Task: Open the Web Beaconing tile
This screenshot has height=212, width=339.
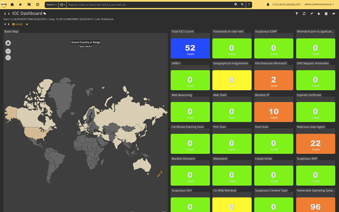Action: pos(190,112)
